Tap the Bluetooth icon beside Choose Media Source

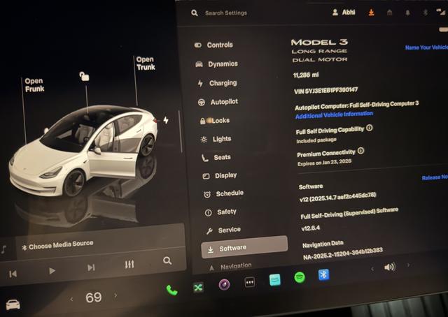tap(24, 247)
